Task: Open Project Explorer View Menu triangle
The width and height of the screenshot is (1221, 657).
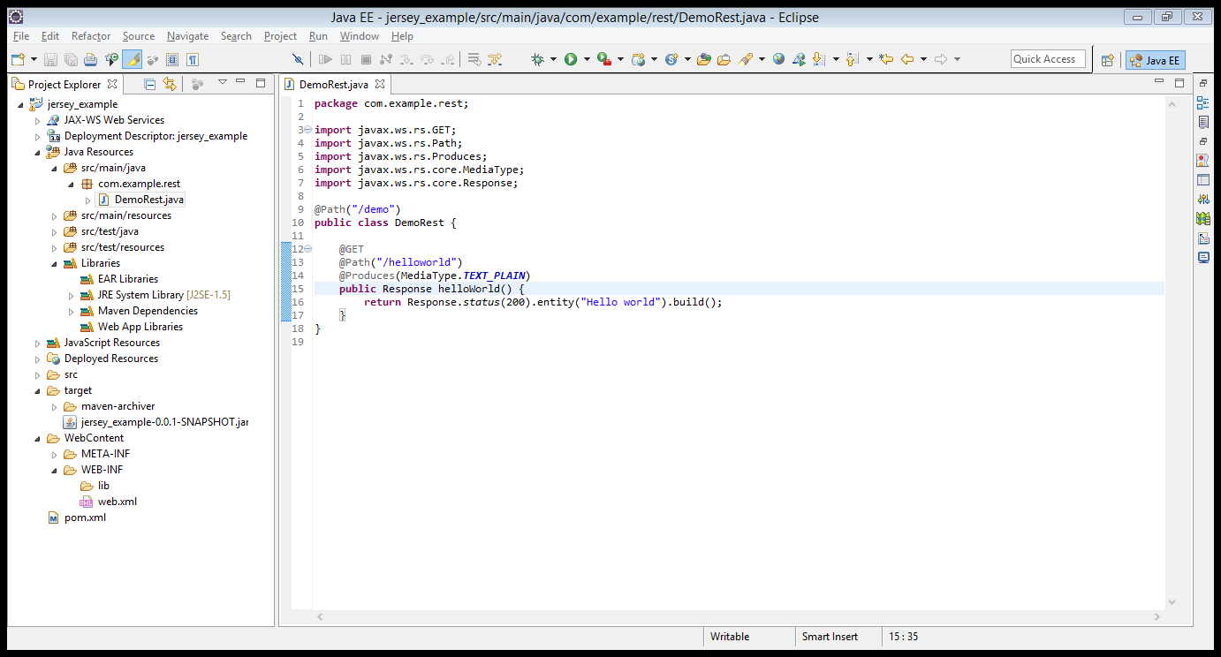Action: 222,82
